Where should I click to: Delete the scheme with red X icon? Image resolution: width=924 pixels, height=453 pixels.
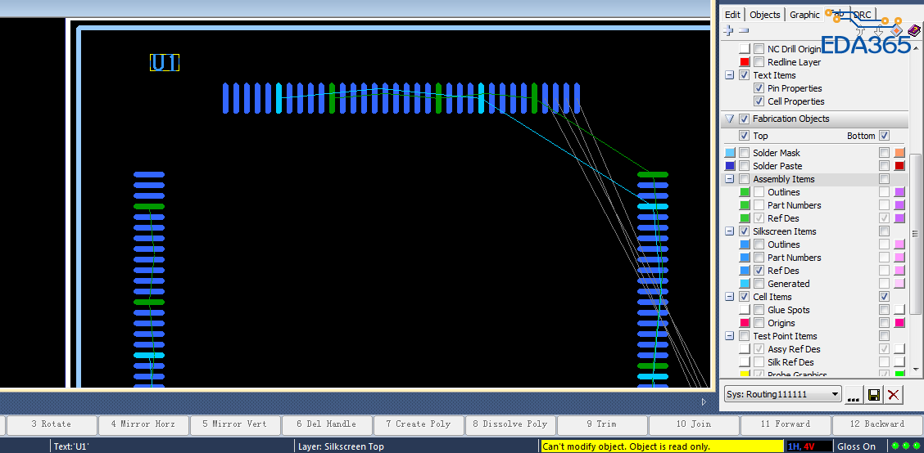click(894, 395)
